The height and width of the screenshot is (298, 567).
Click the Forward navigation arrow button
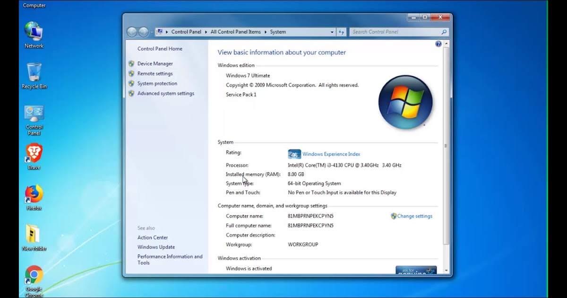click(144, 32)
